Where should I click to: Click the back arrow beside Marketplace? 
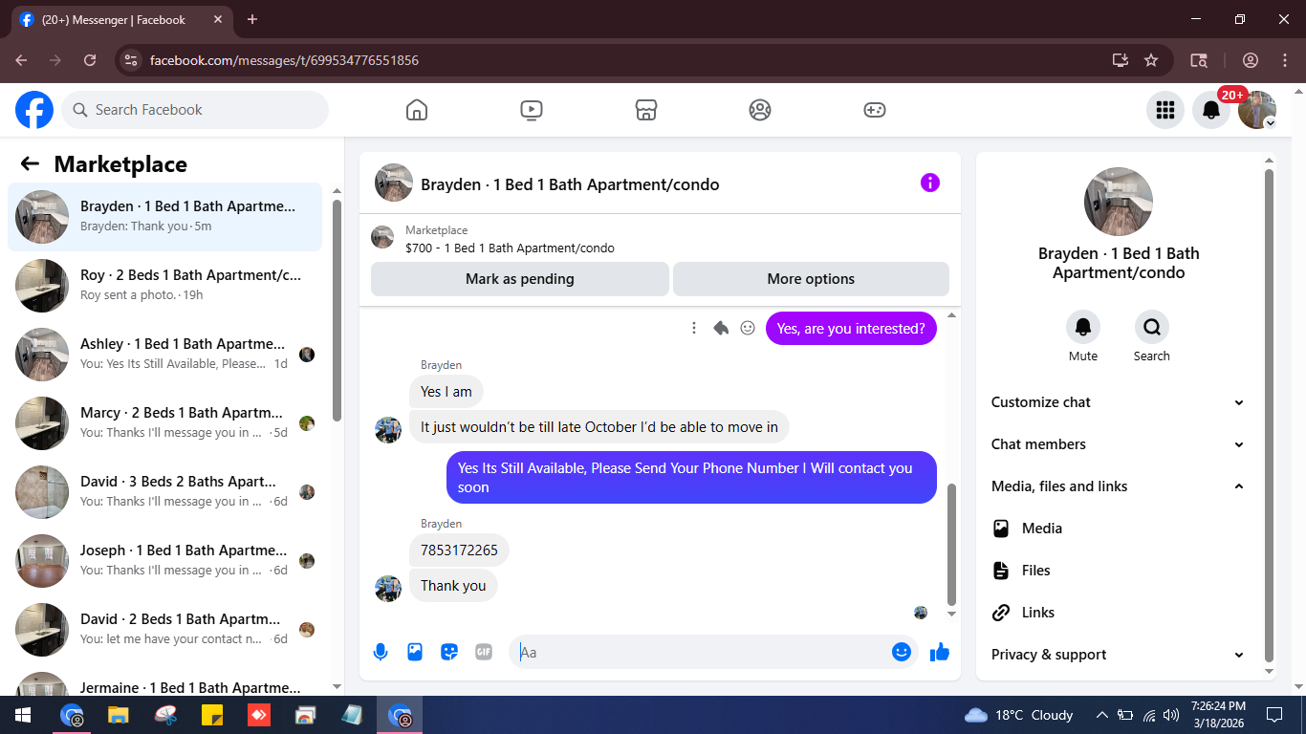30,163
